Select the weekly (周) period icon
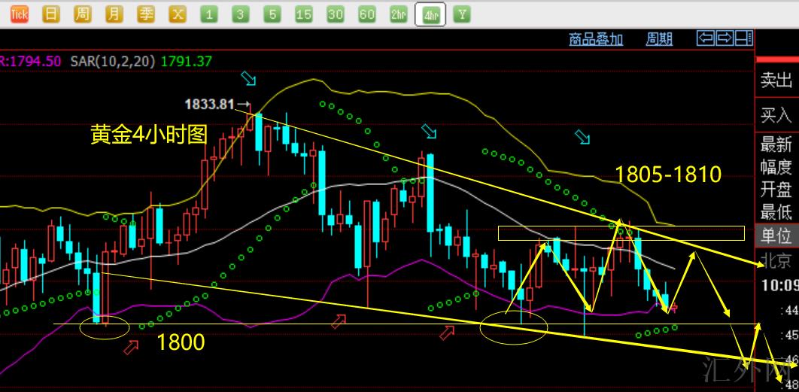Image resolution: width=799 pixels, height=392 pixels. pos(83,14)
